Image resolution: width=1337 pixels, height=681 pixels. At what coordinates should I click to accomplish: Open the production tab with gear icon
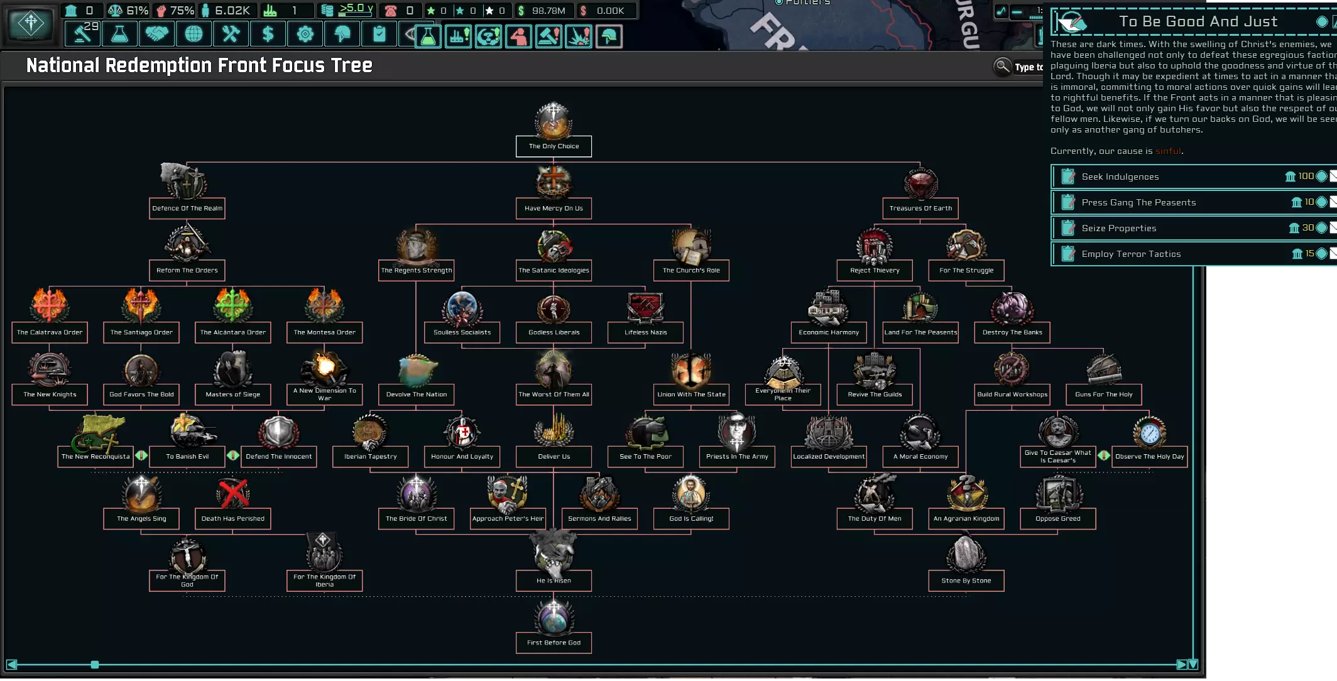click(305, 34)
